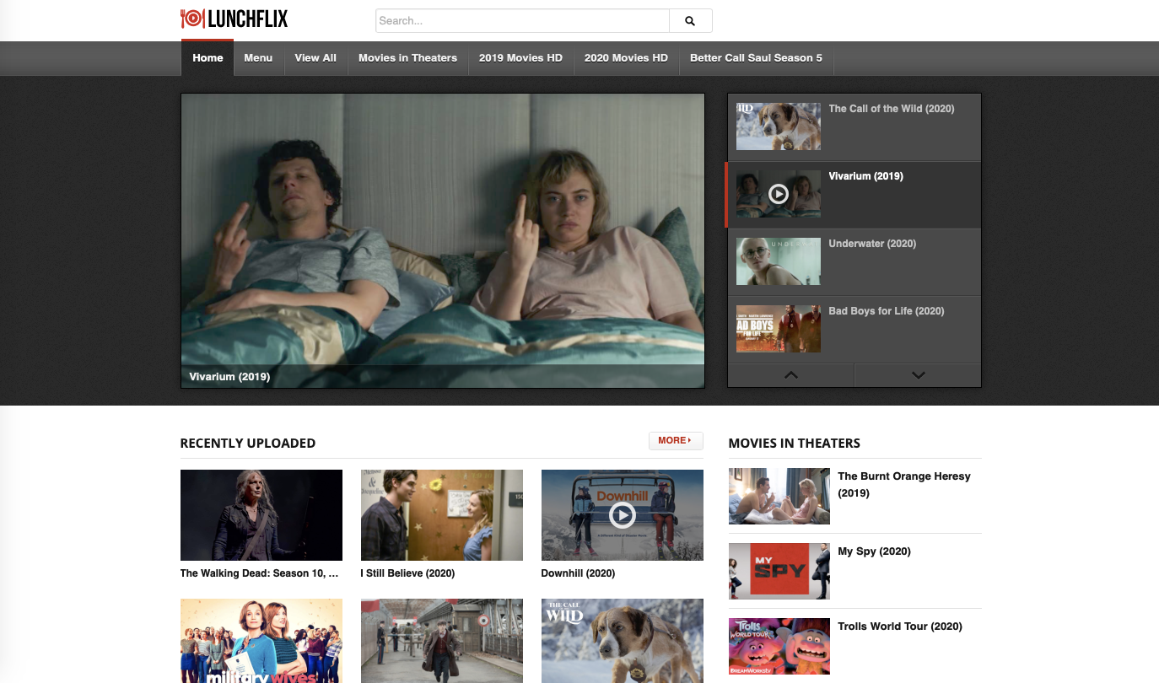Click the up chevron in featured slider
This screenshot has width=1159, height=683.
click(x=791, y=375)
